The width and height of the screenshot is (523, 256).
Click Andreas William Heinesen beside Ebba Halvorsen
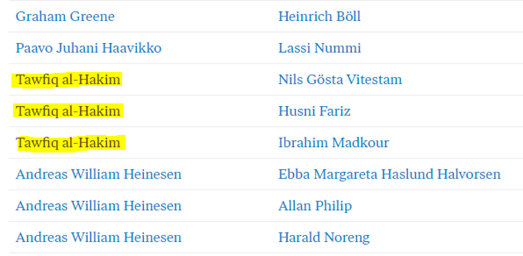click(98, 175)
